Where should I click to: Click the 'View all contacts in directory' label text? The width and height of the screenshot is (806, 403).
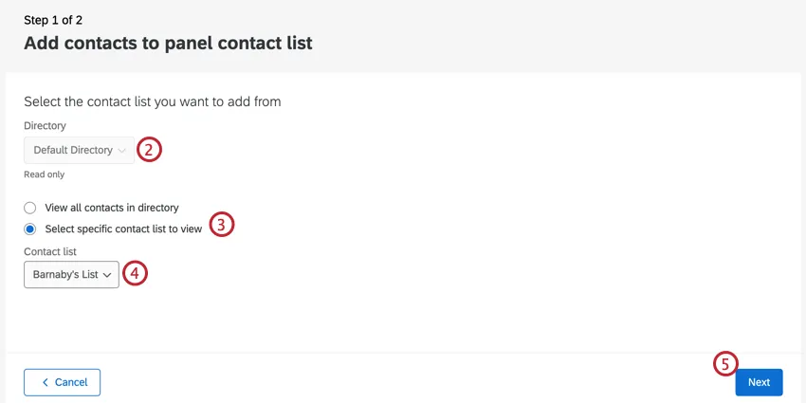(x=112, y=208)
